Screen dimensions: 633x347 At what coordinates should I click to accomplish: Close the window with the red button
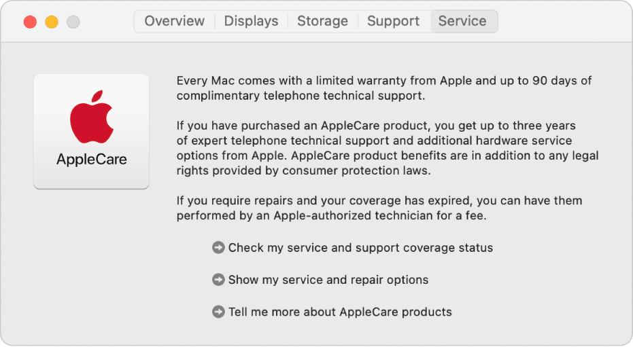click(30, 22)
